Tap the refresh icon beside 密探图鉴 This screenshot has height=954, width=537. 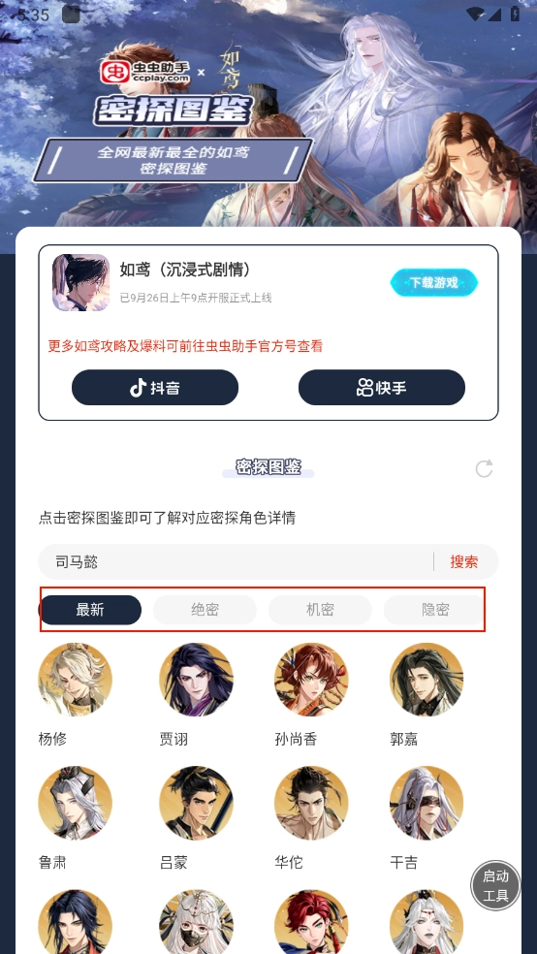tap(484, 468)
